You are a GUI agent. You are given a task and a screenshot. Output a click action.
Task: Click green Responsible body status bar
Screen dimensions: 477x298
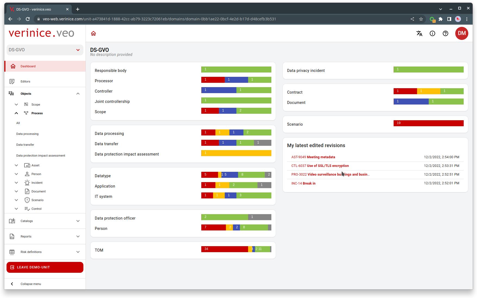236,69
